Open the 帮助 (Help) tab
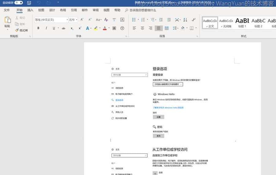Image resolution: width=276 pixels, height=175 pixels. point(117,10)
